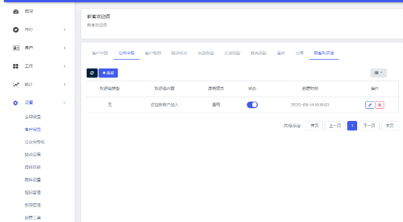
Task: Expand the 待办 menu chevron
Action: pos(64,29)
